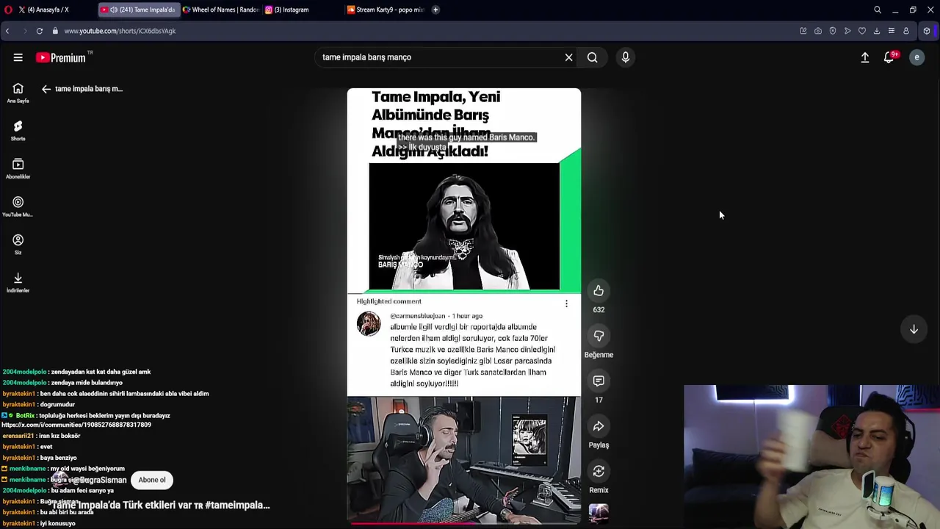Open the site security padlock info
The height and width of the screenshot is (529, 940).
click(x=55, y=31)
